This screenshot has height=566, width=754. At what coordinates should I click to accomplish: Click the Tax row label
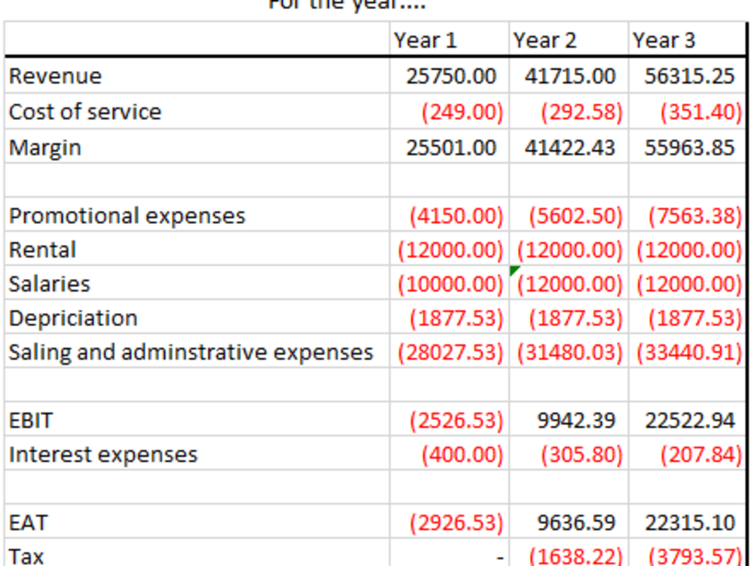point(26,556)
